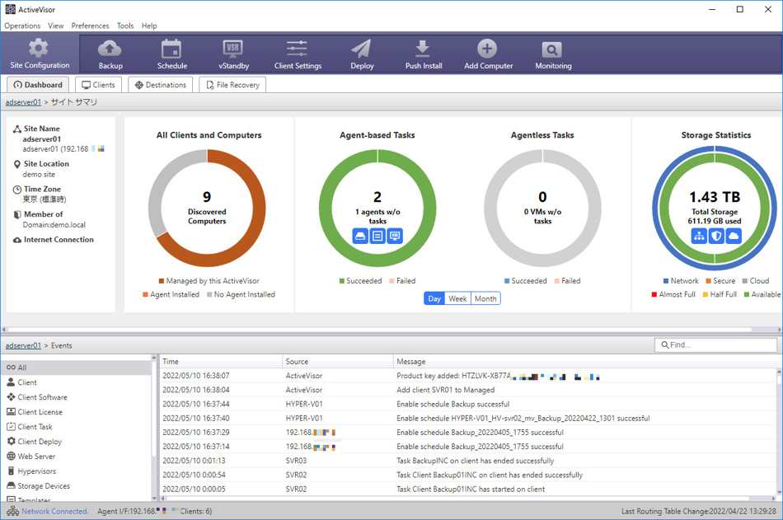The height and width of the screenshot is (520, 783).
Task: Select Client Software event filter
Action: coord(77,397)
